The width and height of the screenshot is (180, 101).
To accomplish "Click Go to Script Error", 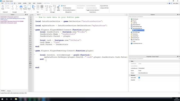I will coord(81,6).
